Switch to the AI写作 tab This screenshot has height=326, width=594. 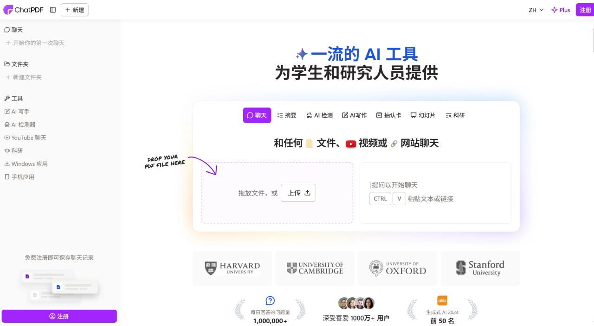tap(355, 115)
